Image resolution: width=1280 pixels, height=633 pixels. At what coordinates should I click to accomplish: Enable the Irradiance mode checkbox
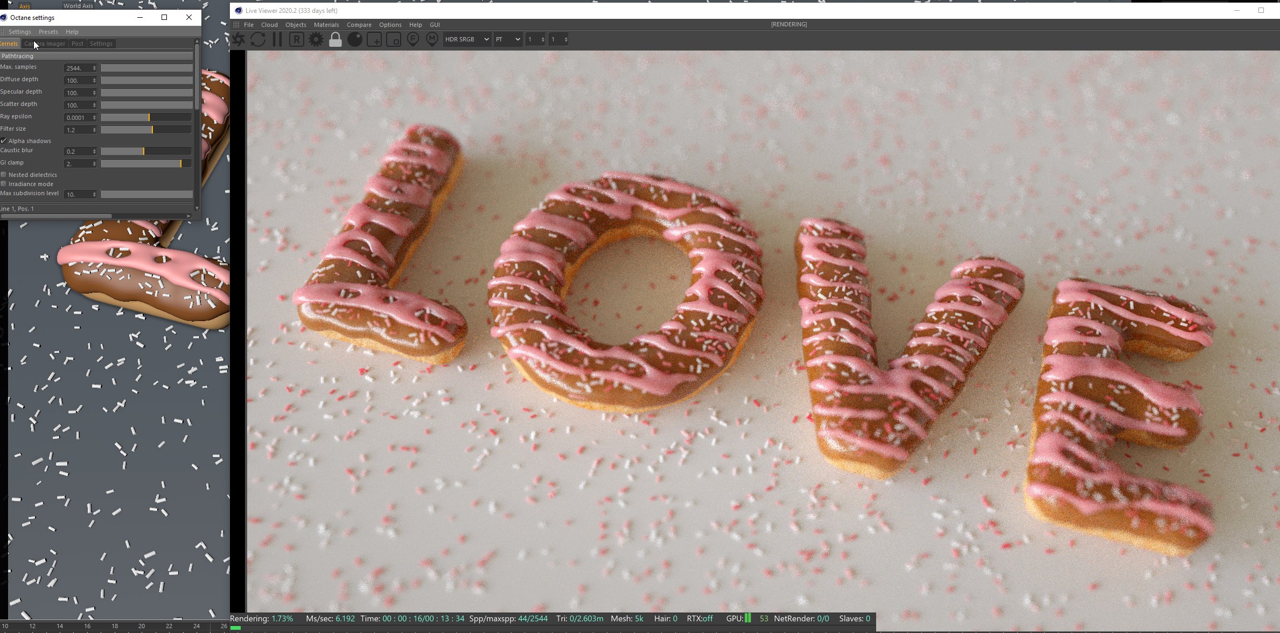pyautogui.click(x=4, y=184)
